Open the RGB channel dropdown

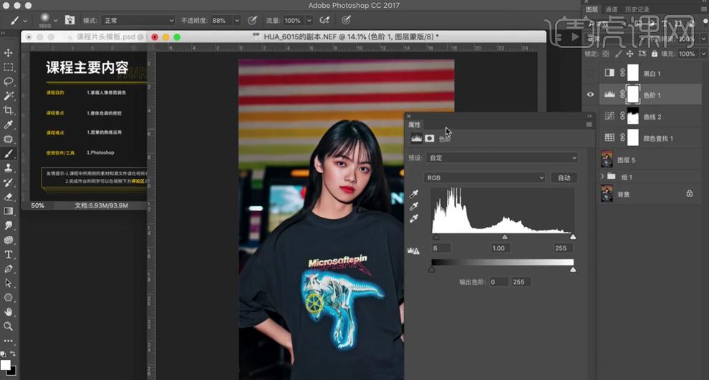[484, 177]
